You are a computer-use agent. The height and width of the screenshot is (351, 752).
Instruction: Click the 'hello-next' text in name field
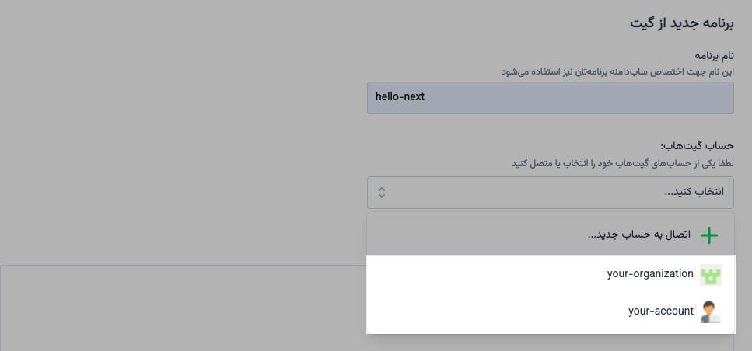coord(400,97)
